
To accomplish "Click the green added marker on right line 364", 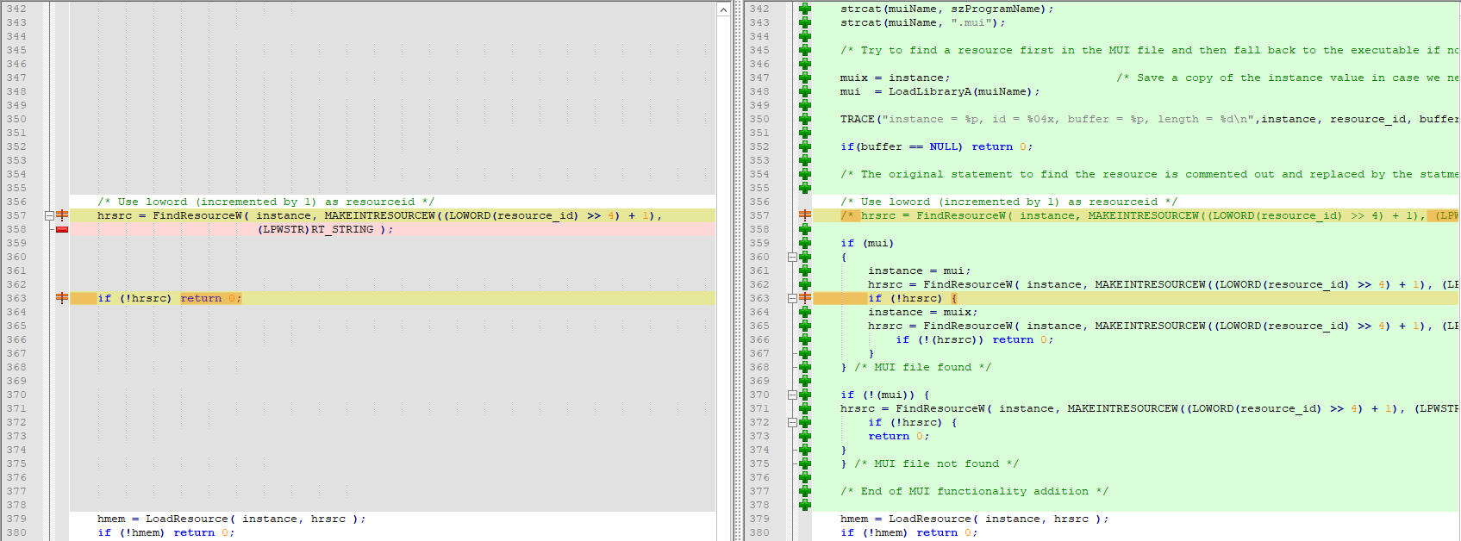I will coord(805,312).
